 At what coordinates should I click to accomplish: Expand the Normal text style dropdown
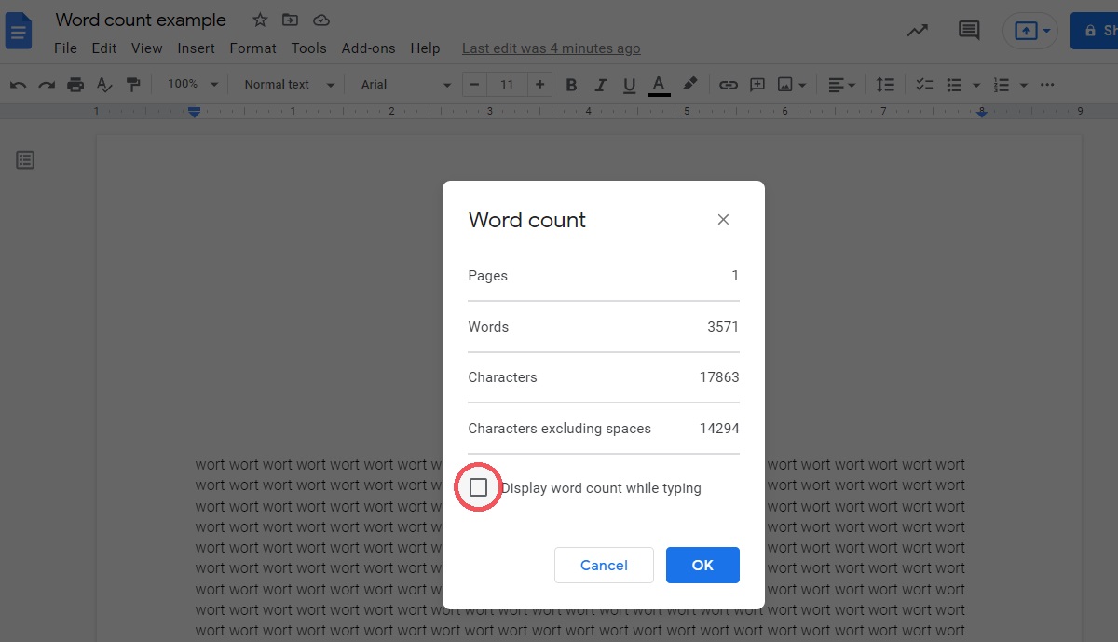pos(289,85)
